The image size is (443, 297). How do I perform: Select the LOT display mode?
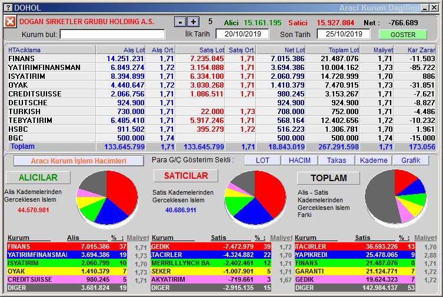click(262, 161)
